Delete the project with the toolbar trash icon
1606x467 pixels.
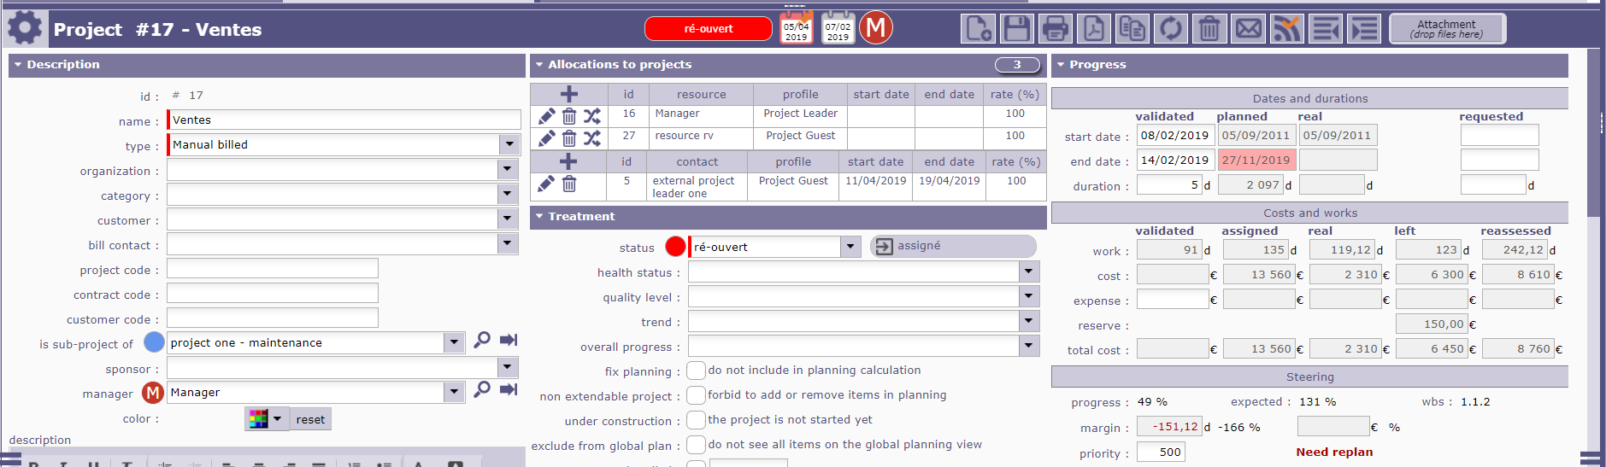(x=1209, y=29)
